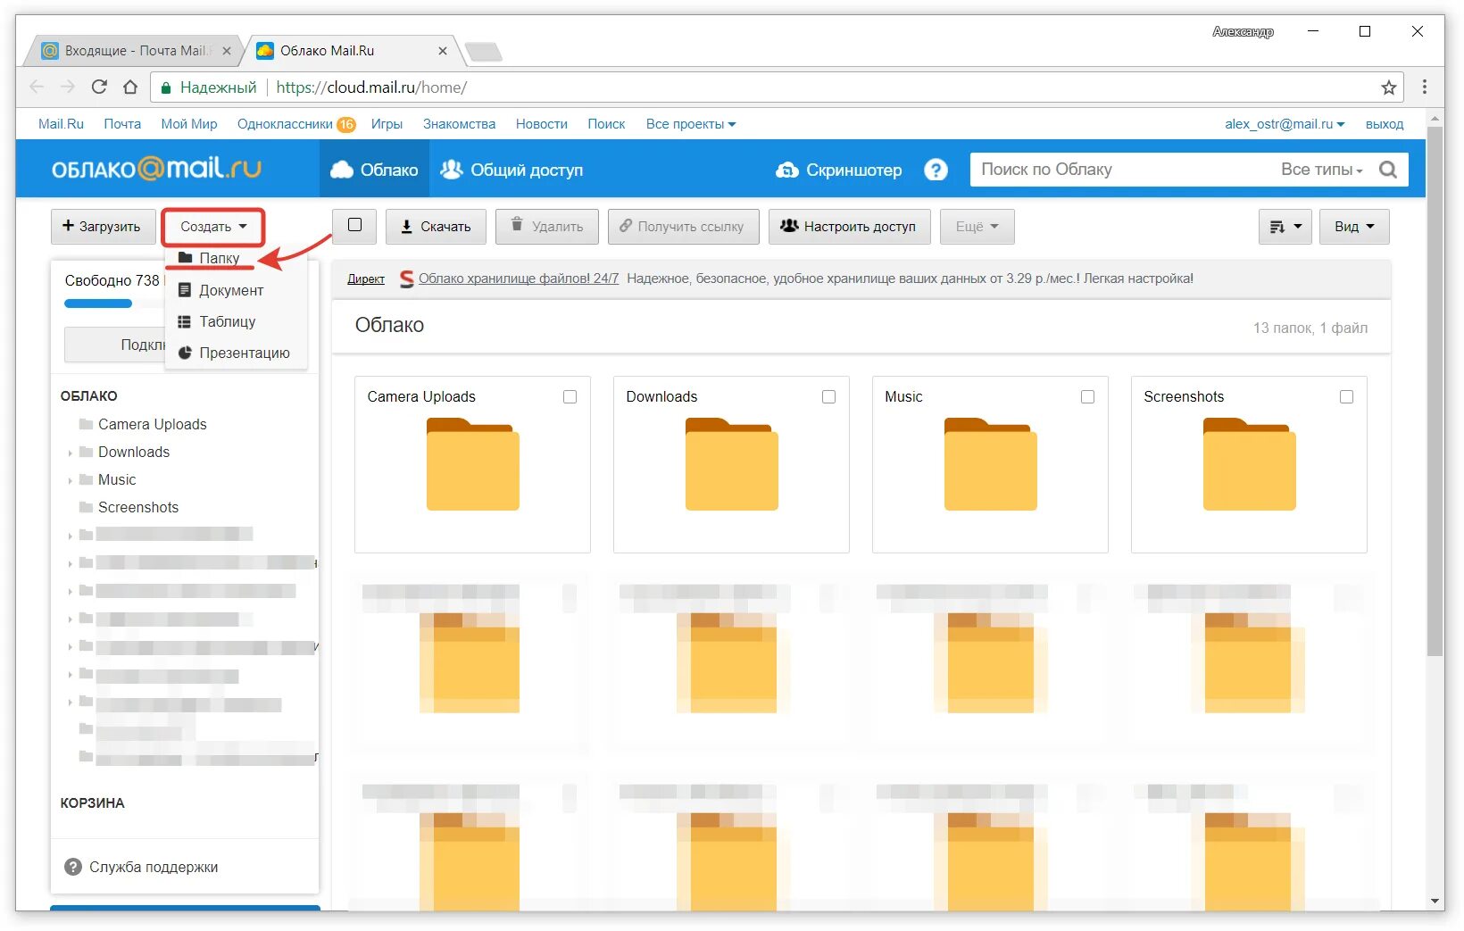This screenshot has height=931, width=1464.
Task: Select Screenshots in the sidebar tree
Action: tap(138, 507)
